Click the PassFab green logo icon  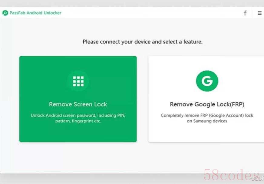(x=5, y=13)
